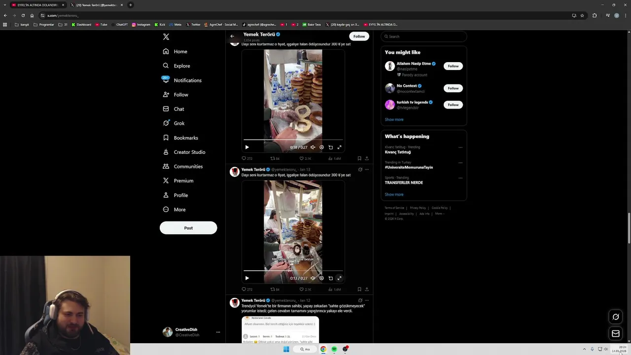
Task: Show more under You might like
Action: coord(394,119)
